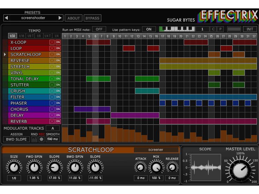Click the RELEASE knob

(x=172, y=167)
